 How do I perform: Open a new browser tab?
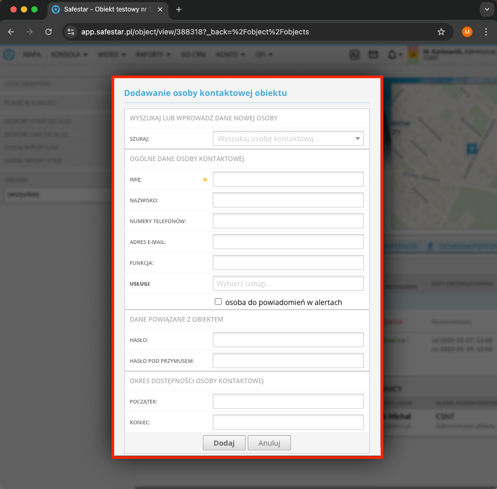click(179, 9)
